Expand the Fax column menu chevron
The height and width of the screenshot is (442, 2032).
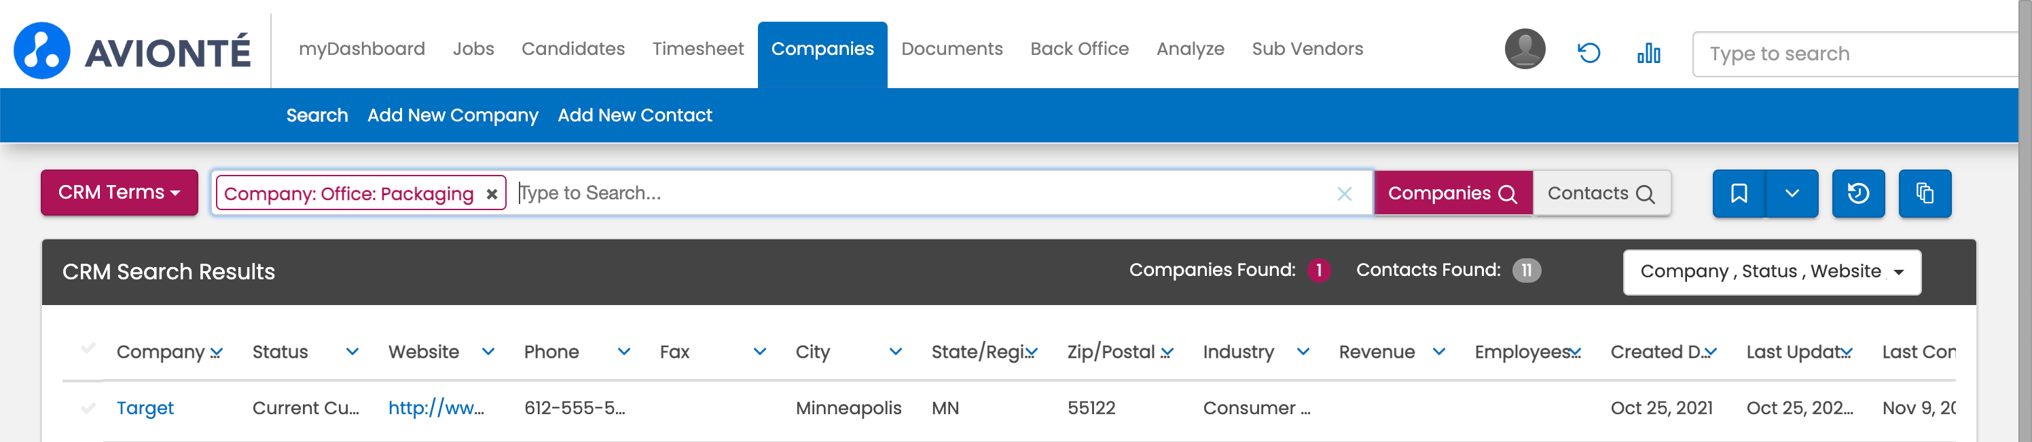tap(759, 353)
